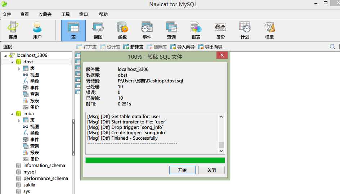Open the 查看 (View) menu
Screen dimensions: 340x194
point(24,14)
